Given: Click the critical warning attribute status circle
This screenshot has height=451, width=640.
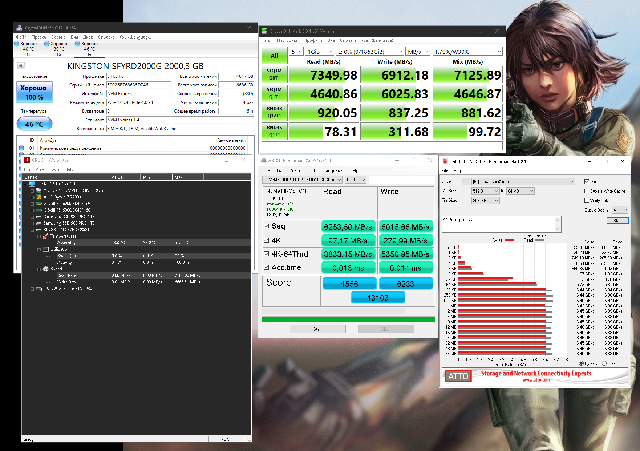Looking at the screenshot, I should click(21, 148).
